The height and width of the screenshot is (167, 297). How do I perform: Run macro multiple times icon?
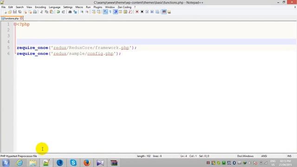pyautogui.click(x=152, y=12)
